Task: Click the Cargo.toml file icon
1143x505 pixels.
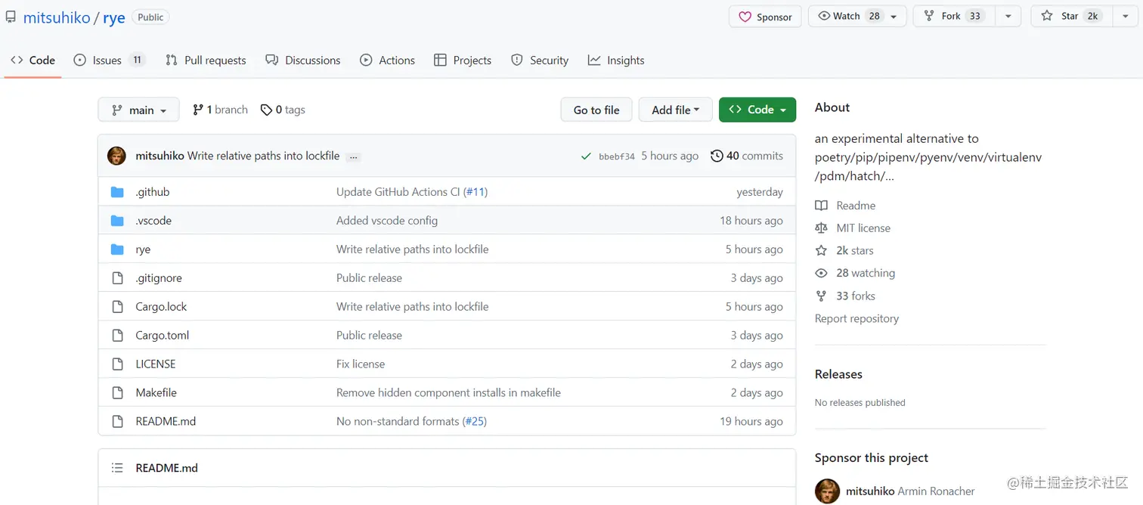Action: point(117,336)
